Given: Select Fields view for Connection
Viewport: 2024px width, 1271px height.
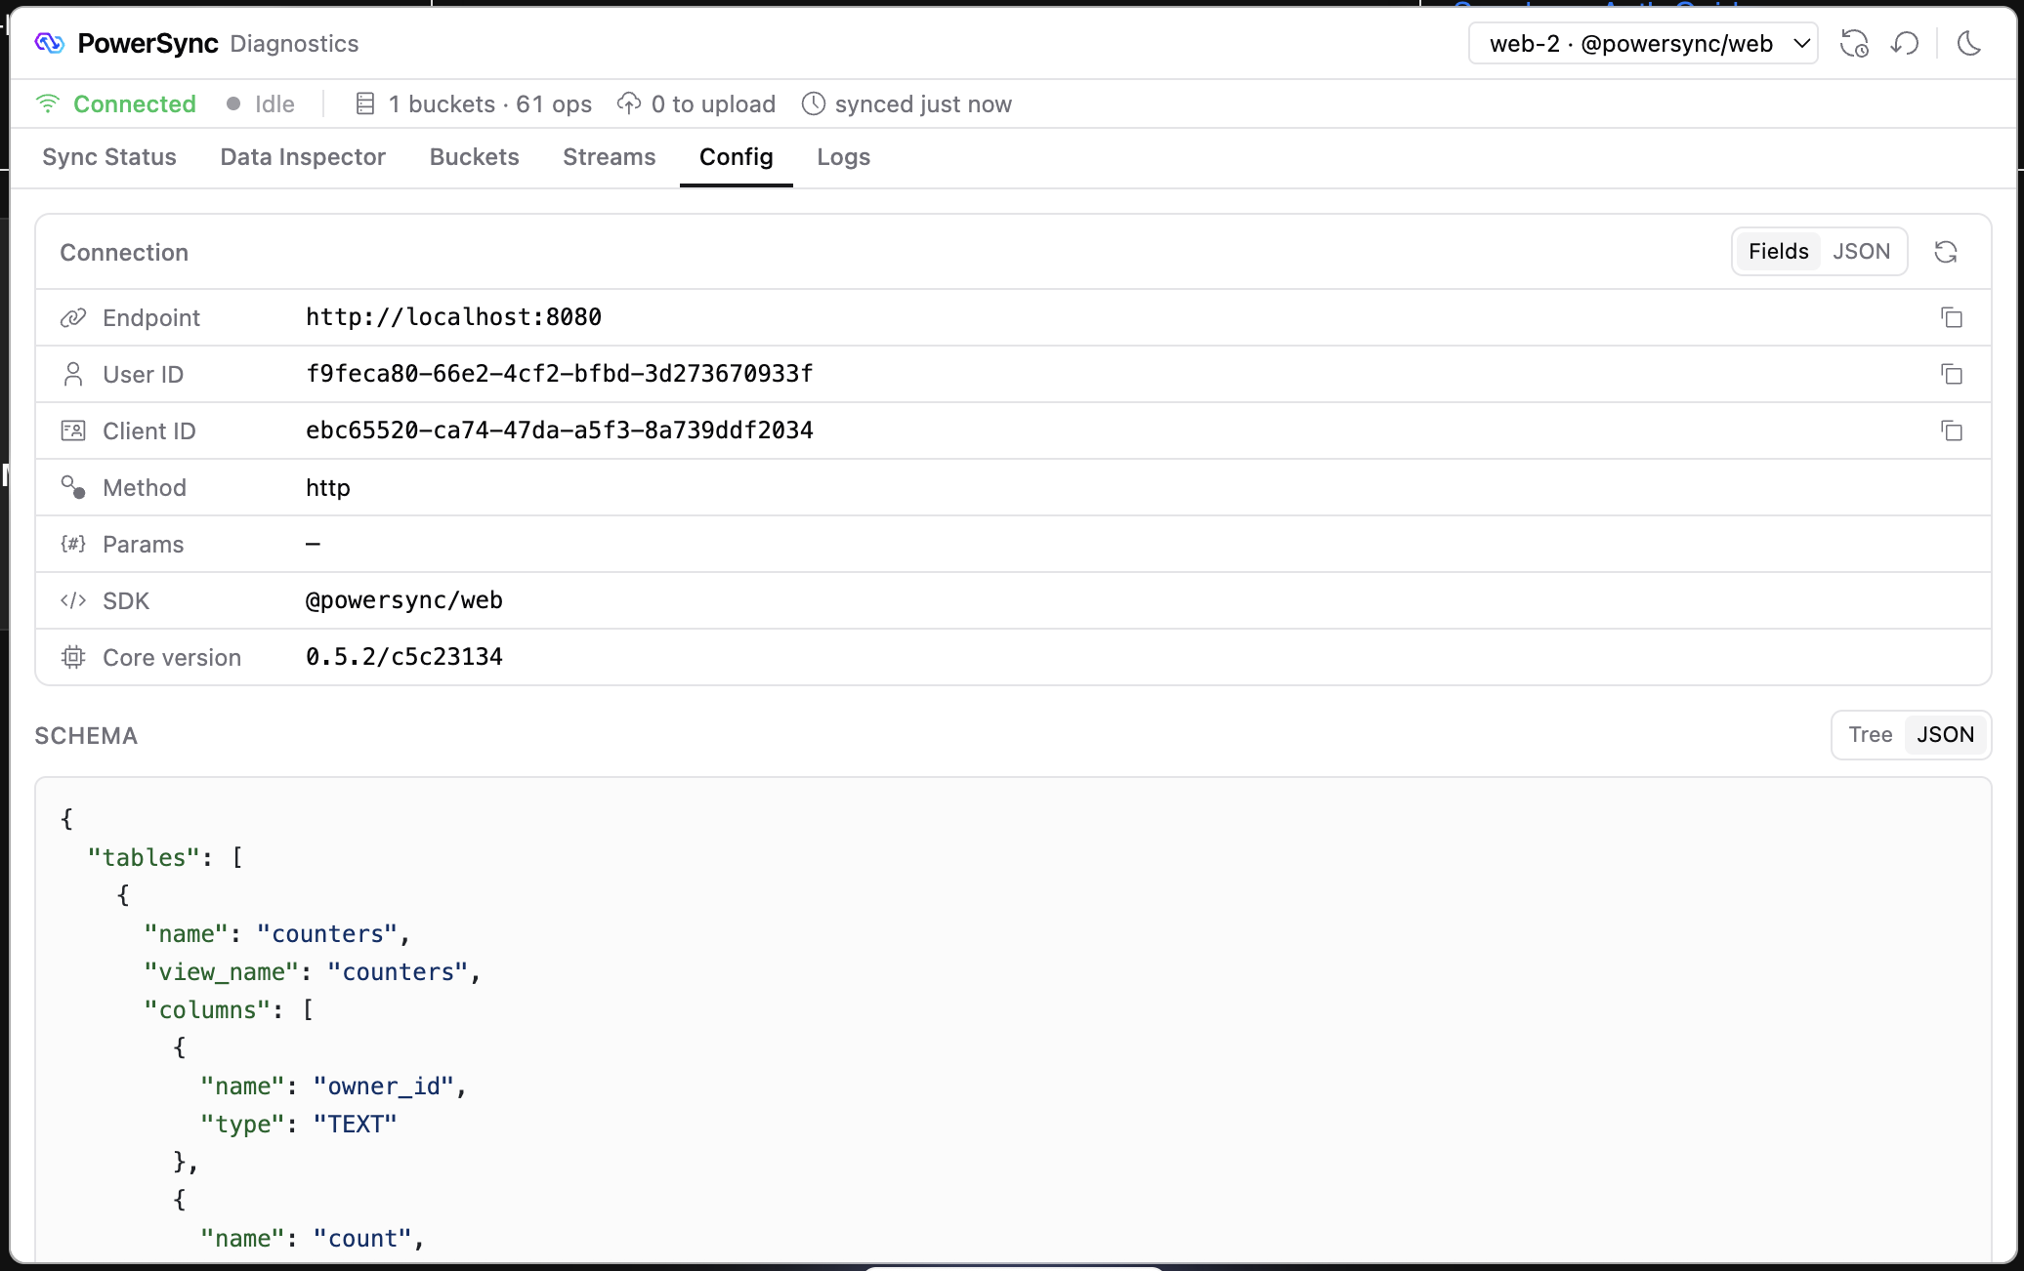Looking at the screenshot, I should click(x=1779, y=252).
